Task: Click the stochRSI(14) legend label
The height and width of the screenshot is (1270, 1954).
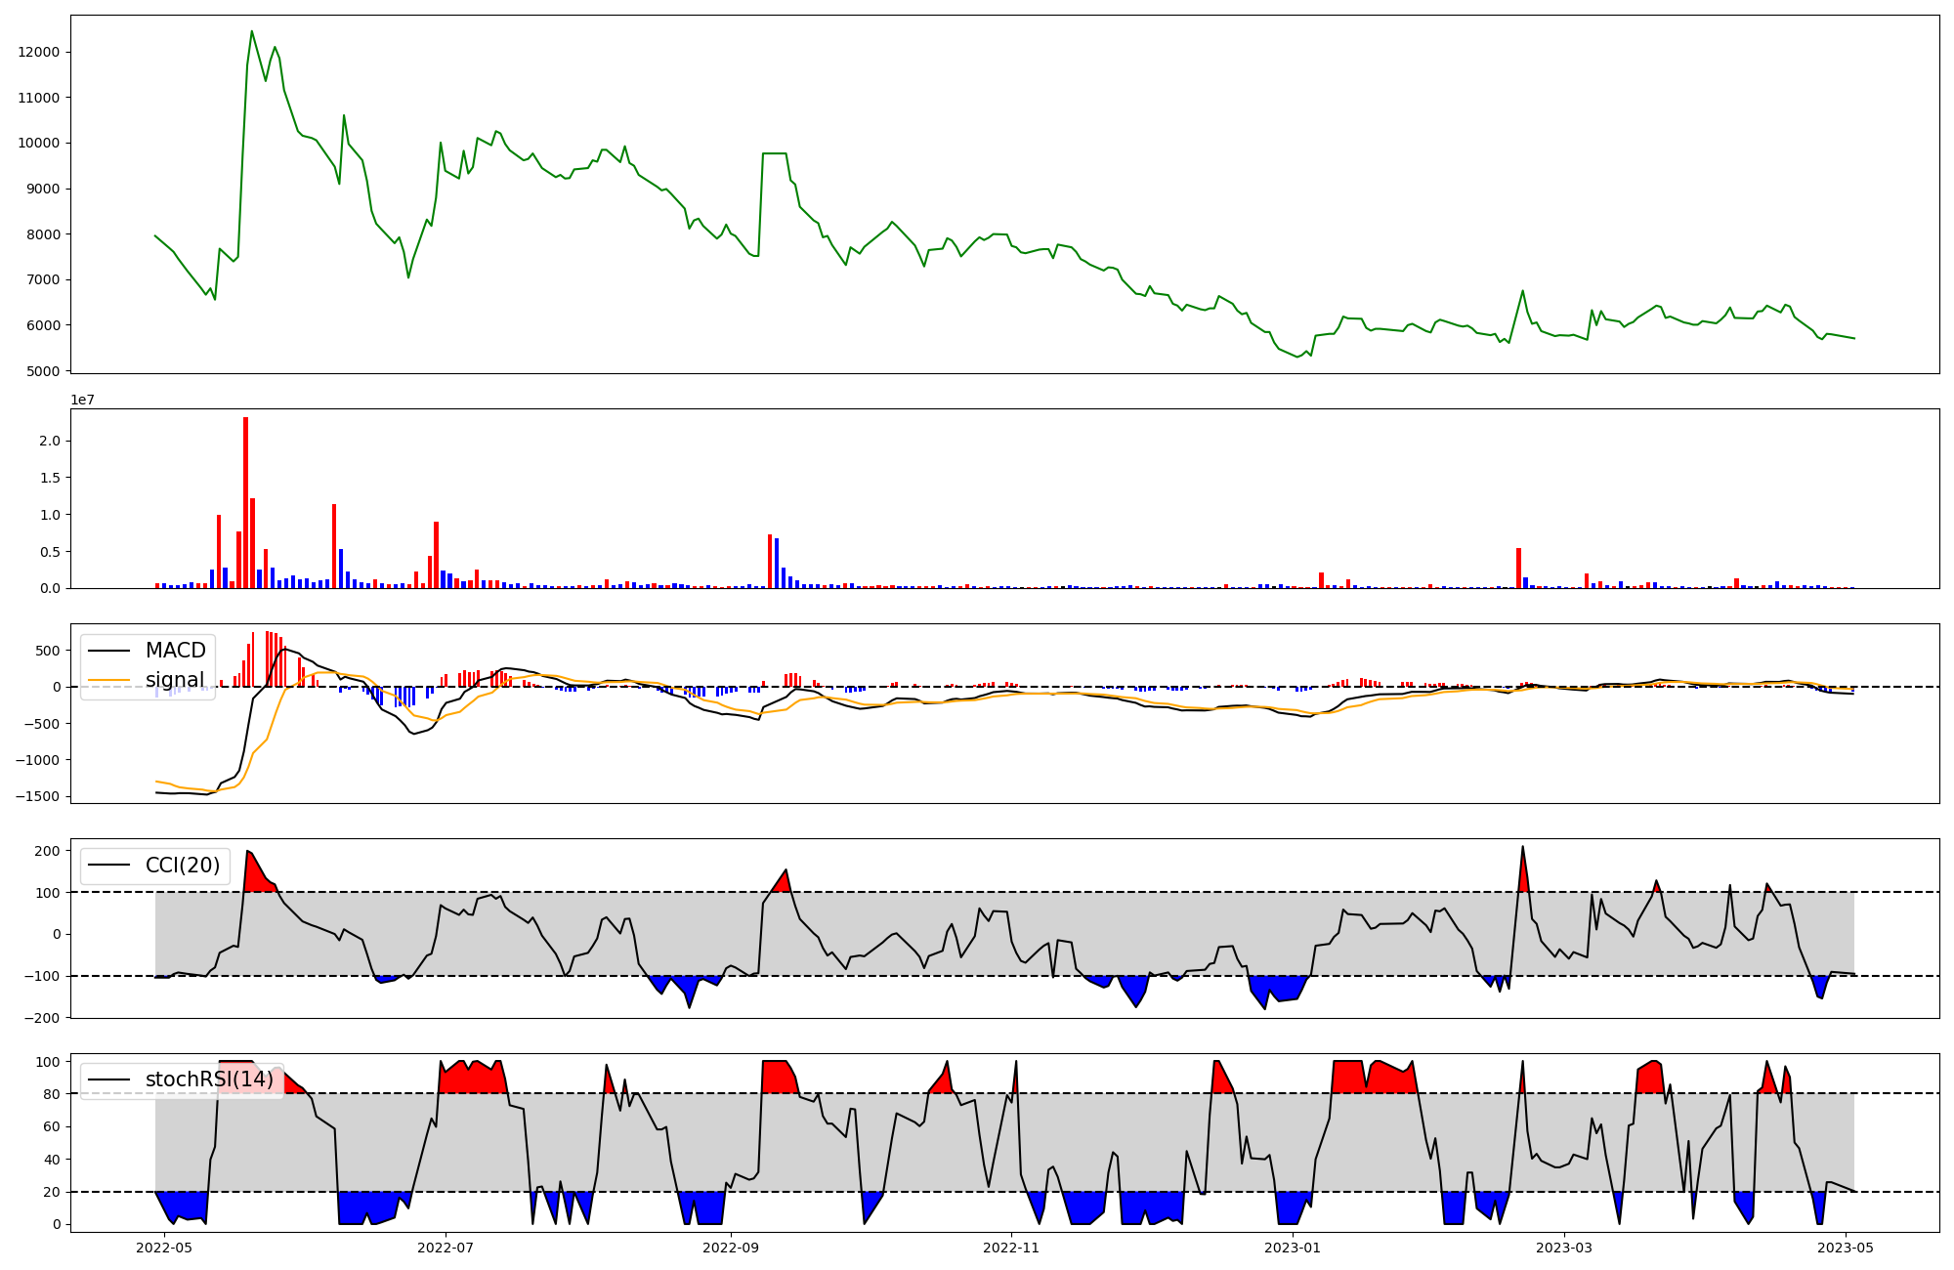Action: point(208,1079)
